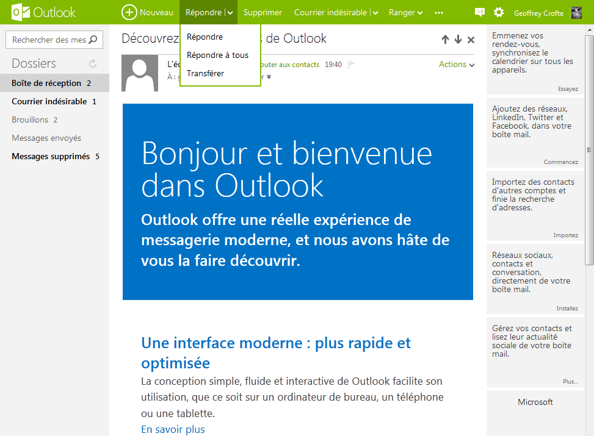Screen dimensions: 594x436
Task: Choose Transférer in the reply menu
Action: click(205, 73)
